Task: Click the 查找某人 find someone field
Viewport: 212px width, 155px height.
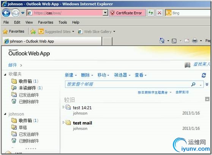Action: (201, 64)
